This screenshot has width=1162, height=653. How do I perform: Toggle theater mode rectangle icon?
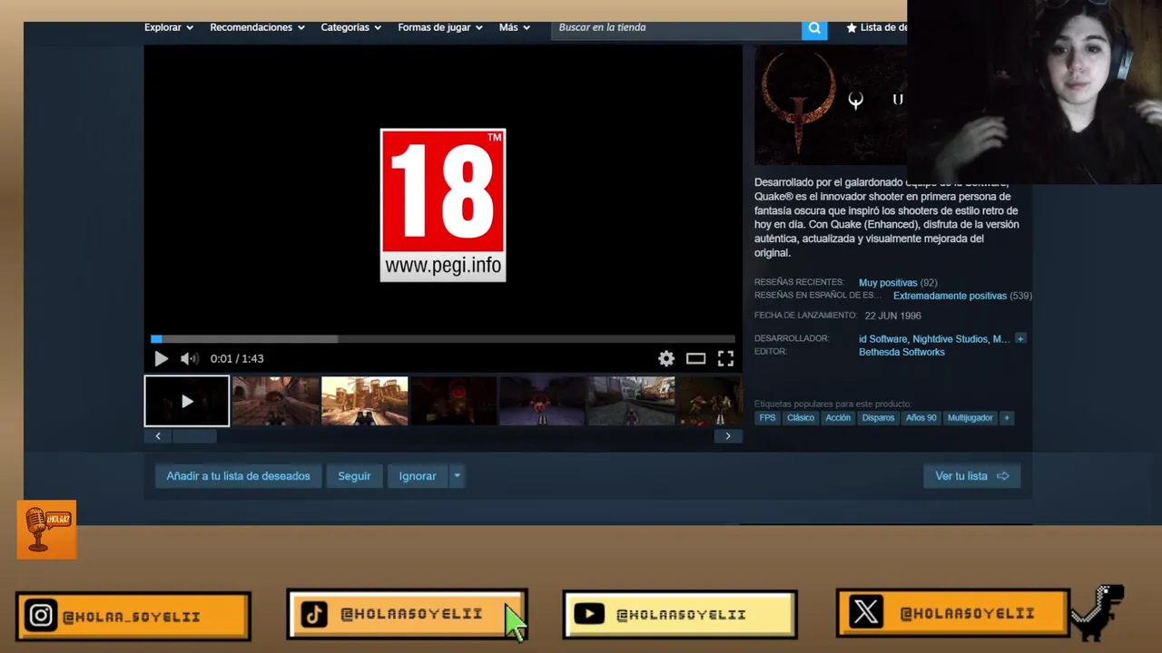696,358
